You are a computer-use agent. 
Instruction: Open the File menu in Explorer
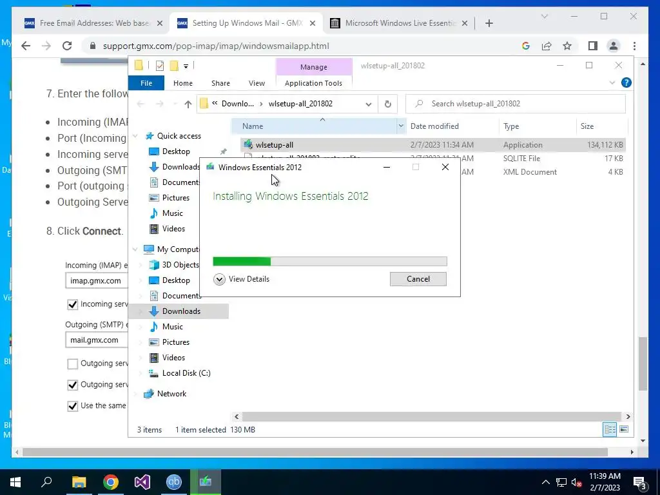(x=146, y=83)
